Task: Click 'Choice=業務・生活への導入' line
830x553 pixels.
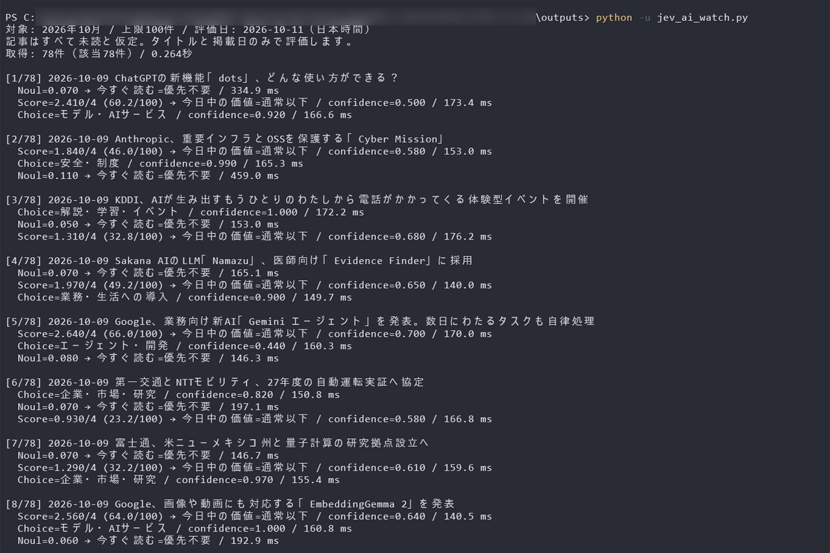Action: pos(185,297)
